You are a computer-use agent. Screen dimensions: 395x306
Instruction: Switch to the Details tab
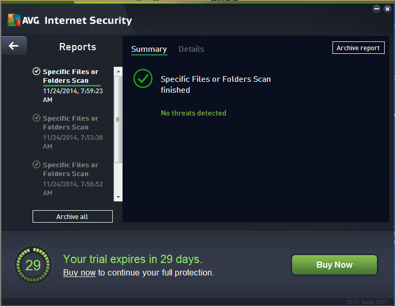coord(191,49)
